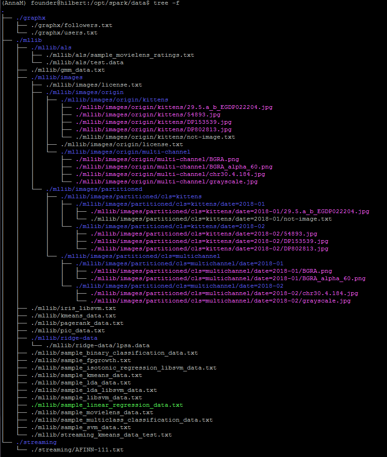Click ./mllib/sample_movielens_data.txt entry
387x457 pixels.
pyautogui.click(x=92, y=413)
